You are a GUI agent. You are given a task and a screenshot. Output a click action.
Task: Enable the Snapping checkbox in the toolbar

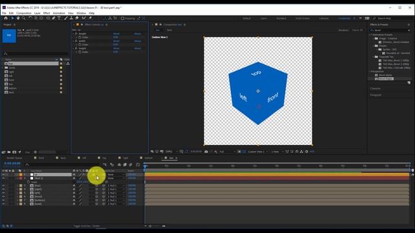coord(123,19)
